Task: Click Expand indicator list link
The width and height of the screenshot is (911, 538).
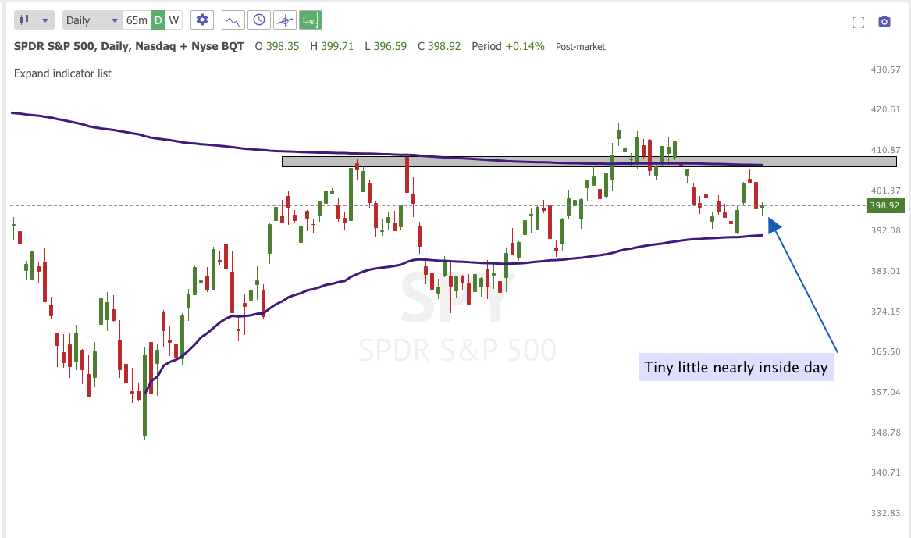Action: (62, 73)
